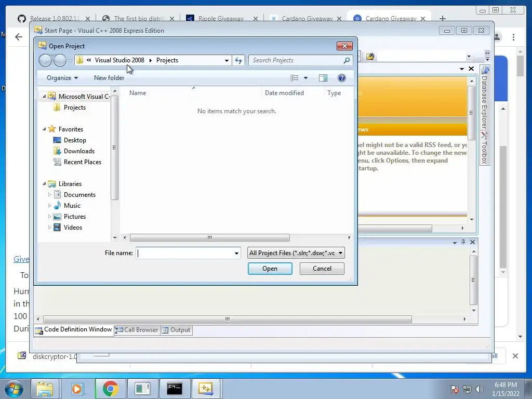Sort by the Name column header
The image size is (532, 399).
(x=137, y=93)
